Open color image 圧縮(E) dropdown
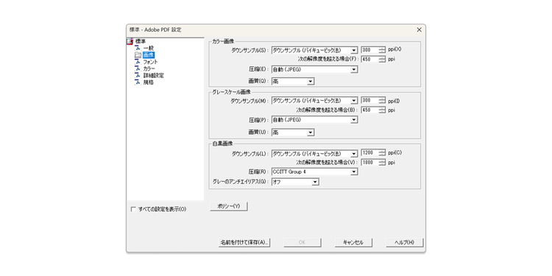The image size is (552, 276). [x=314, y=69]
